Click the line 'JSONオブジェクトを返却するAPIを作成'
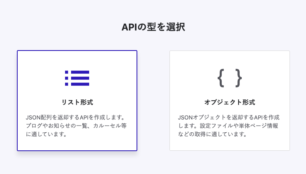 [228, 117]
